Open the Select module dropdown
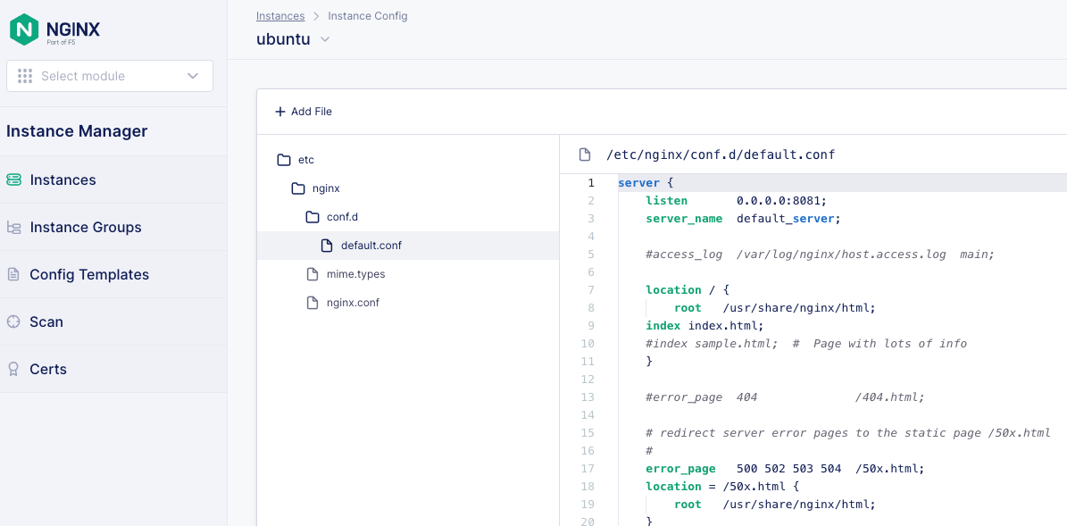This screenshot has height=526, width=1067. coord(110,76)
